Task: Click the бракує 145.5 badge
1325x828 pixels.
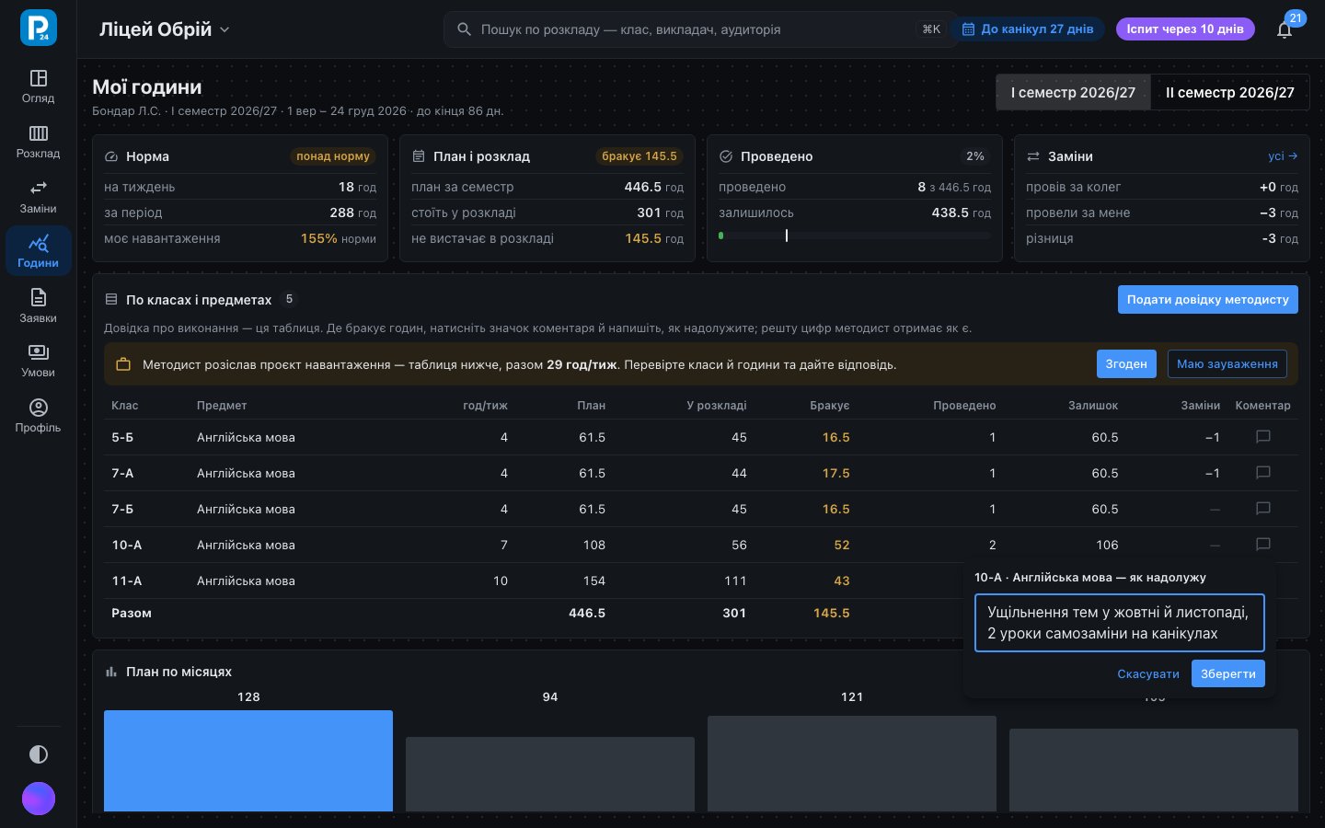Action: (639, 156)
